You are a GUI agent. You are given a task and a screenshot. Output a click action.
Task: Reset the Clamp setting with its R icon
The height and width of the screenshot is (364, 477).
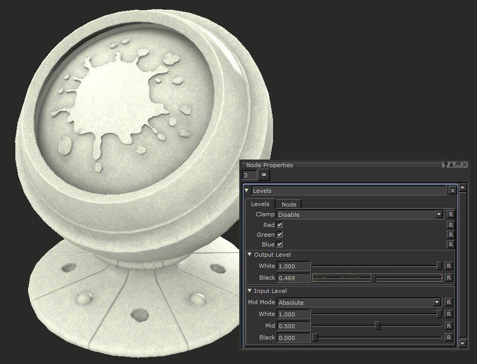click(450, 215)
